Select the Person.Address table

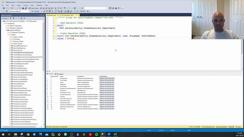(18, 66)
